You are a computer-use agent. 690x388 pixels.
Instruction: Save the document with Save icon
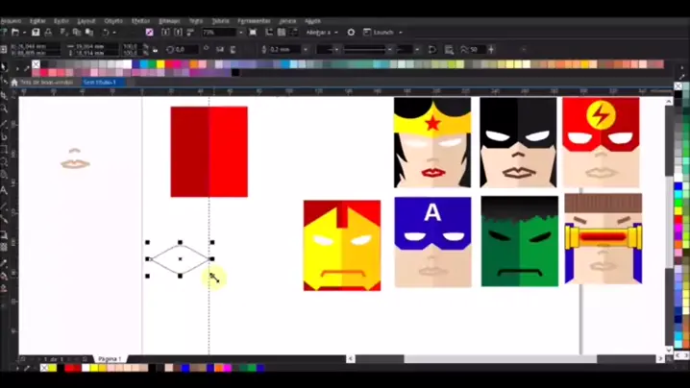[x=36, y=32]
